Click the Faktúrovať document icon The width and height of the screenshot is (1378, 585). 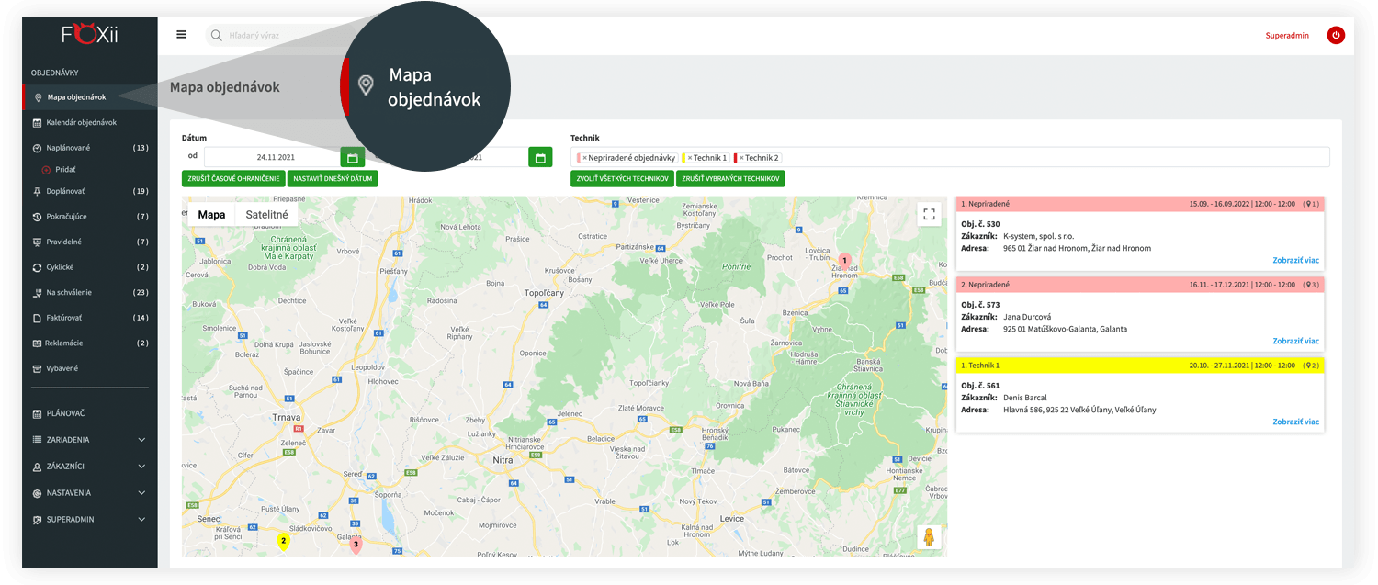click(x=37, y=318)
